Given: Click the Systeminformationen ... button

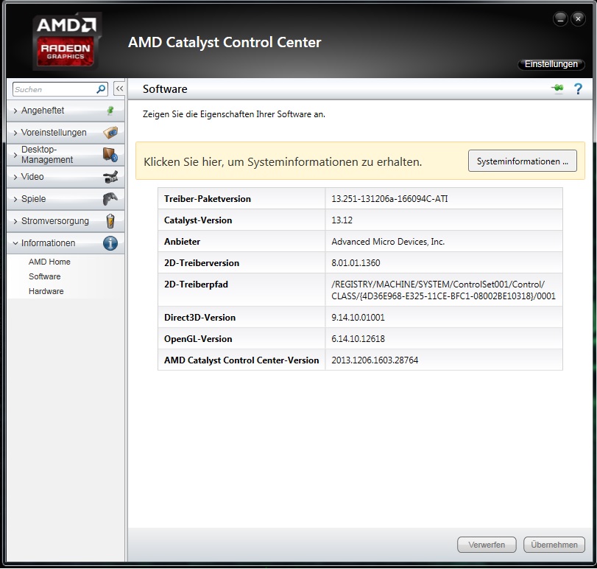Looking at the screenshot, I should [x=523, y=161].
